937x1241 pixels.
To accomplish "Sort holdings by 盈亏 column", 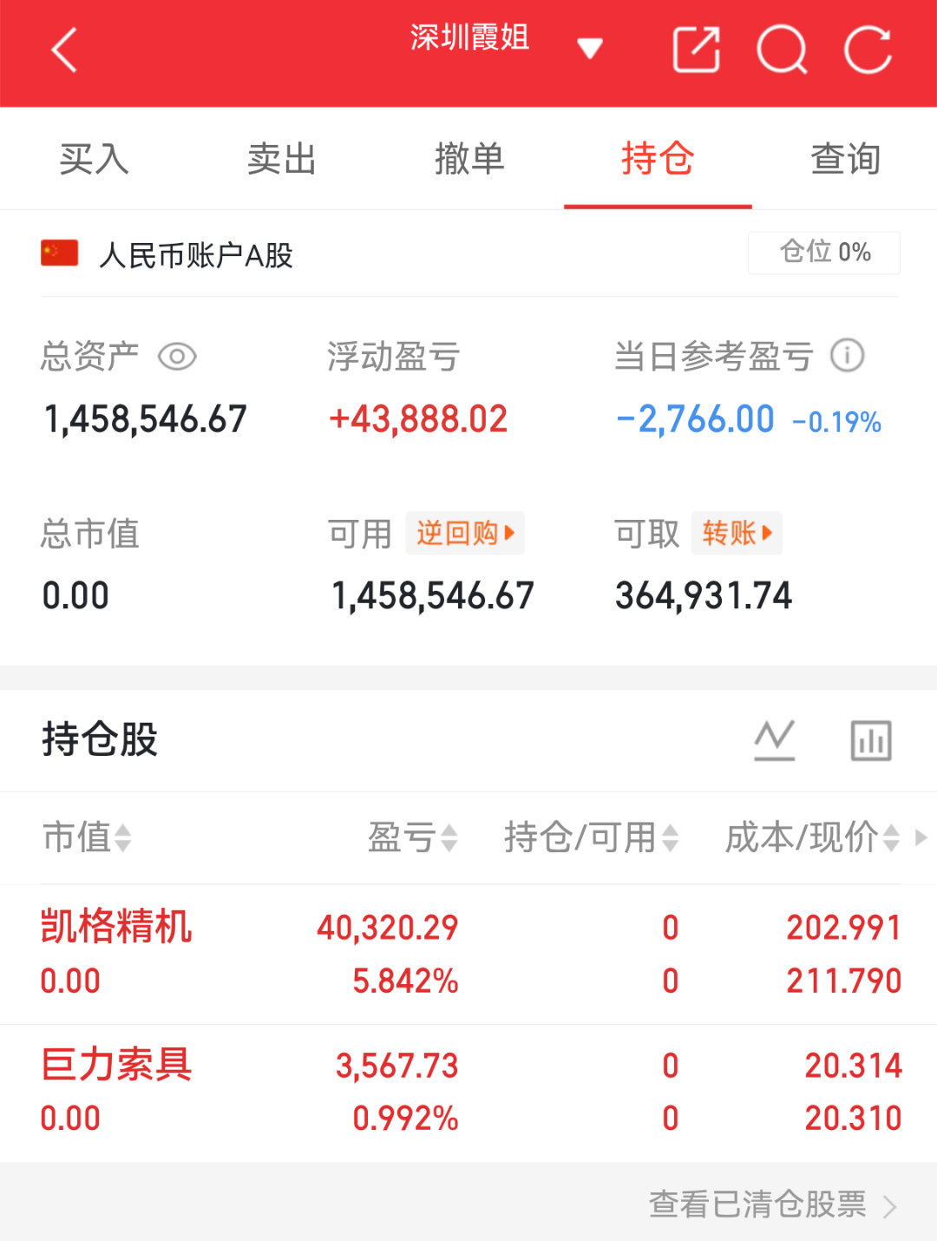I will (413, 837).
